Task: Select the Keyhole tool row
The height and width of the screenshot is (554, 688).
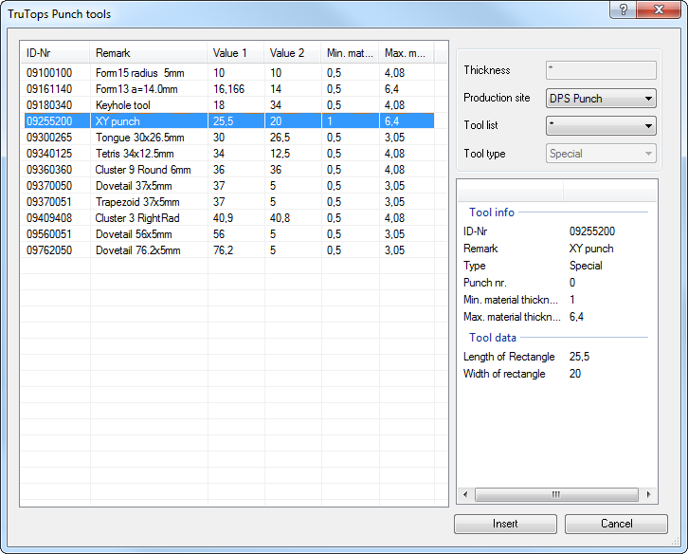Action: [x=123, y=104]
